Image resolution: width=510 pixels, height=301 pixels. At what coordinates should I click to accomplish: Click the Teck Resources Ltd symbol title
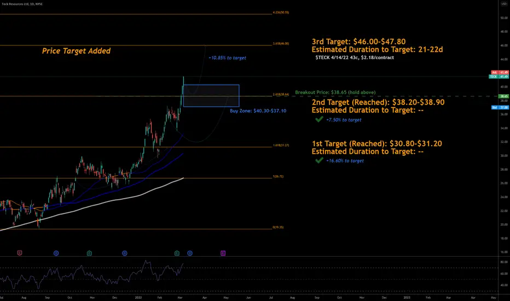[22, 4]
